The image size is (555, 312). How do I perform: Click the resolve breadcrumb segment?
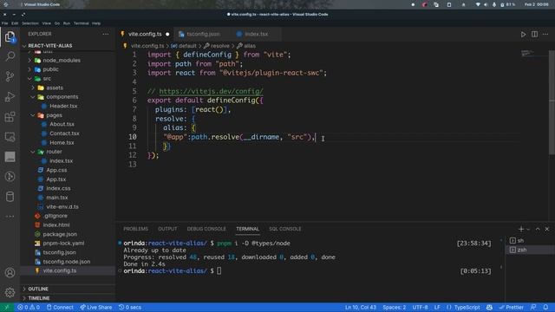click(219, 46)
